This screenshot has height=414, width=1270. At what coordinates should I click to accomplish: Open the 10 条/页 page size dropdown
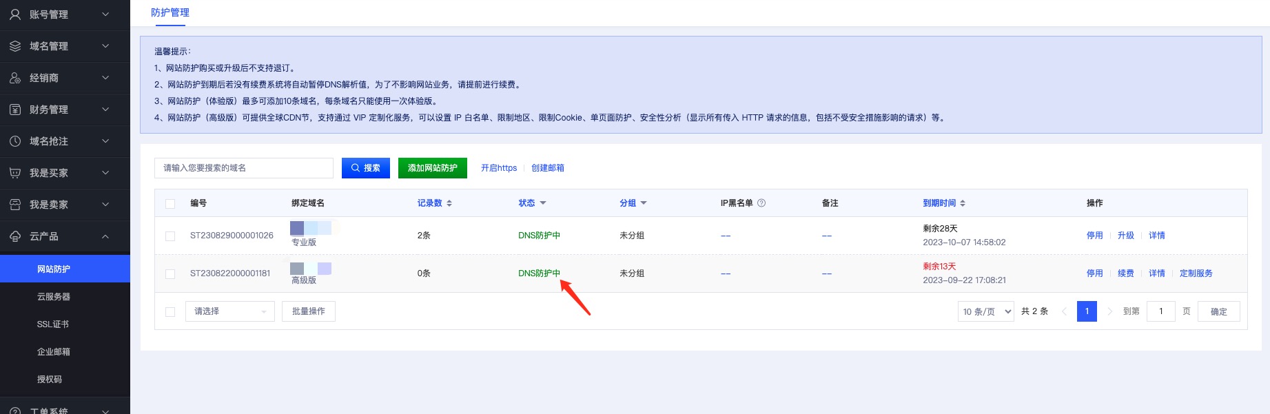tap(985, 311)
